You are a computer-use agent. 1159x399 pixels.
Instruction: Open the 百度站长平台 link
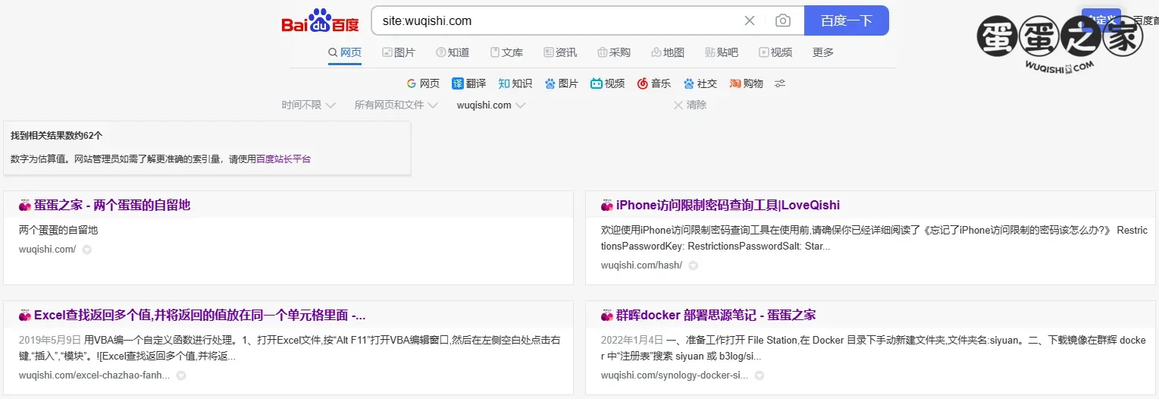pyautogui.click(x=283, y=159)
